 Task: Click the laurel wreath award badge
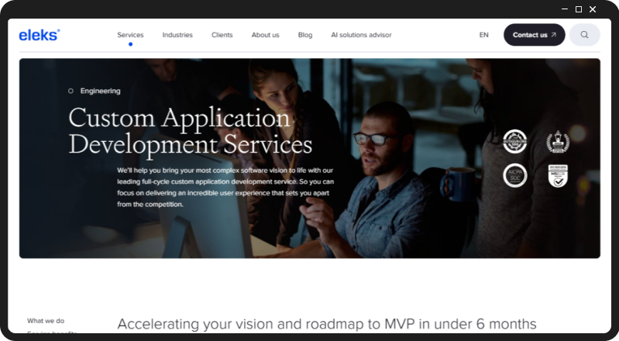[558, 142]
